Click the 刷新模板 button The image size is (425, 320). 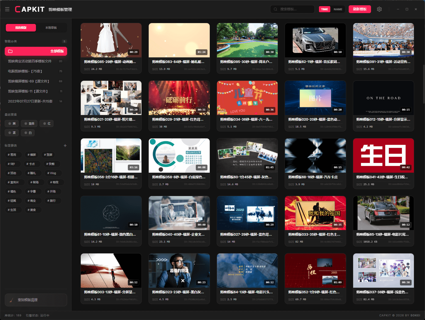(360, 9)
